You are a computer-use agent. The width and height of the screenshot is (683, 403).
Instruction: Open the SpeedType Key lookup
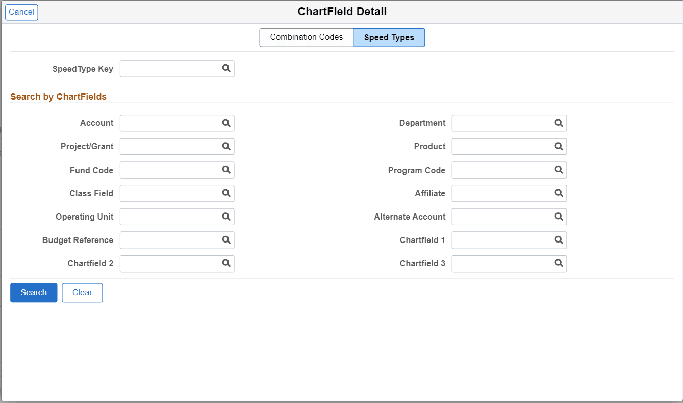[x=226, y=69]
